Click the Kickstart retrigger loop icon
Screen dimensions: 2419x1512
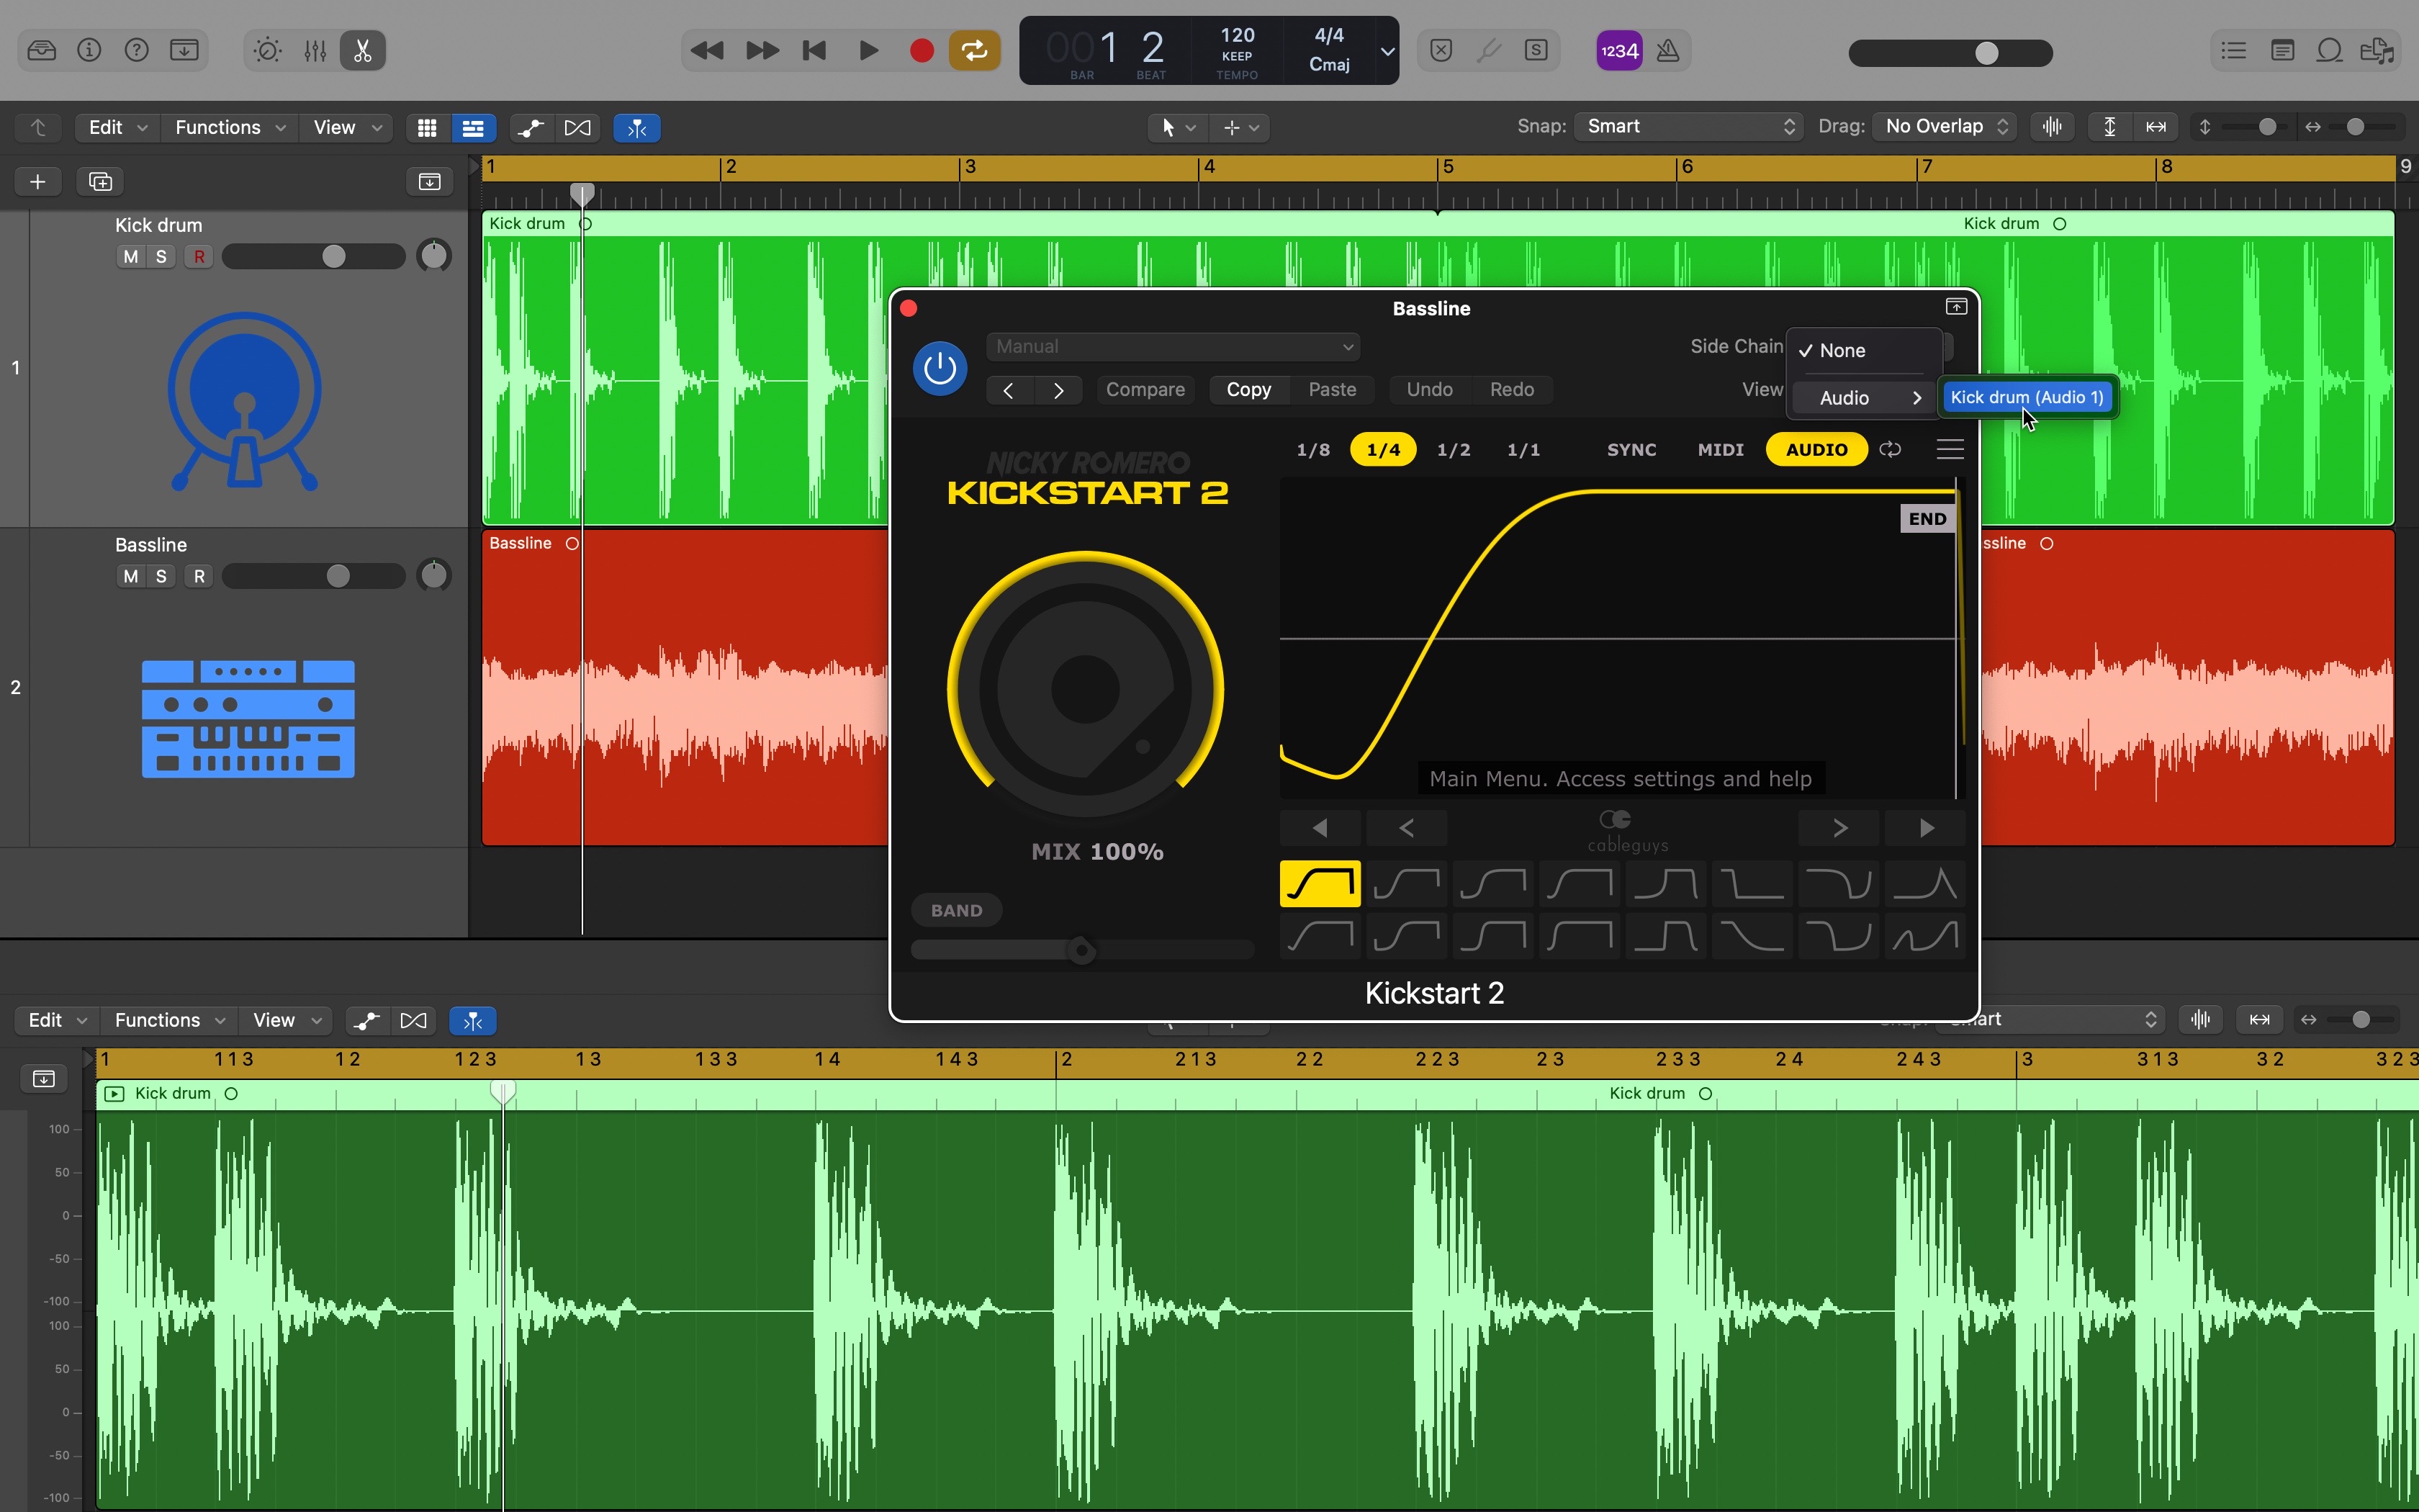click(1891, 450)
